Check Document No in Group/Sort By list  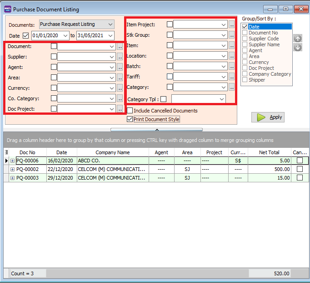(245, 33)
